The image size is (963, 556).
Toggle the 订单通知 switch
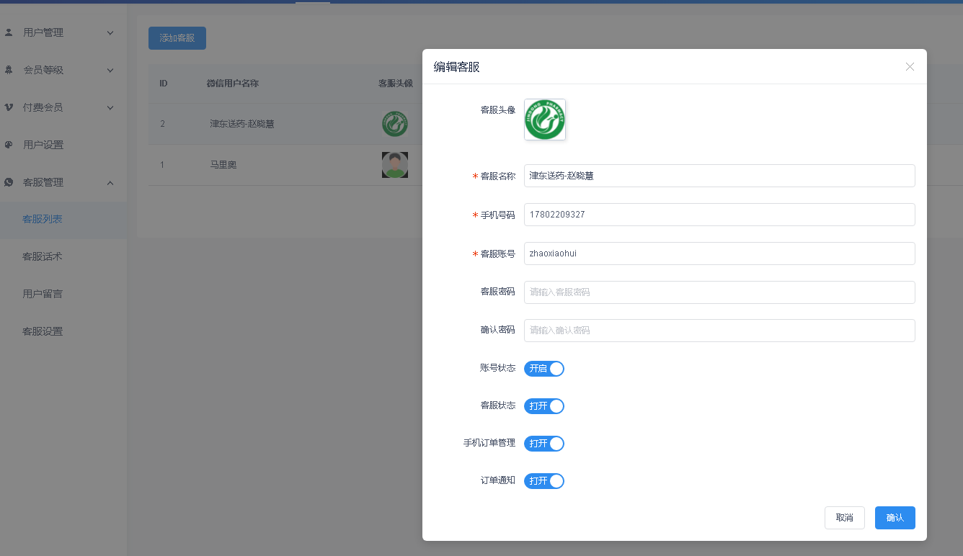tap(544, 481)
